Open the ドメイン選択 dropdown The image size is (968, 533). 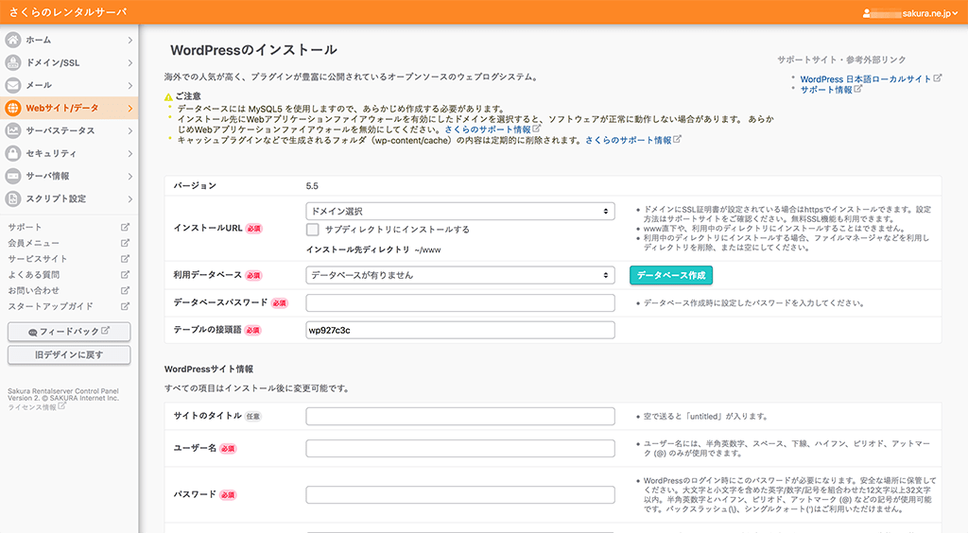click(x=460, y=211)
